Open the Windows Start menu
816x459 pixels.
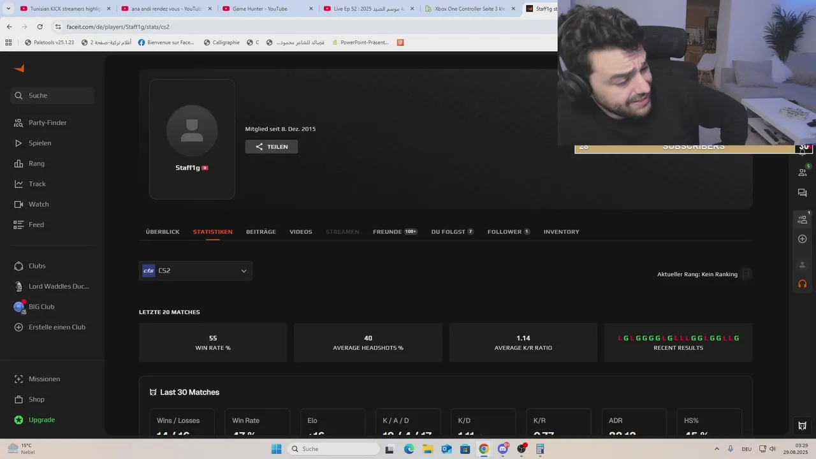click(x=277, y=449)
